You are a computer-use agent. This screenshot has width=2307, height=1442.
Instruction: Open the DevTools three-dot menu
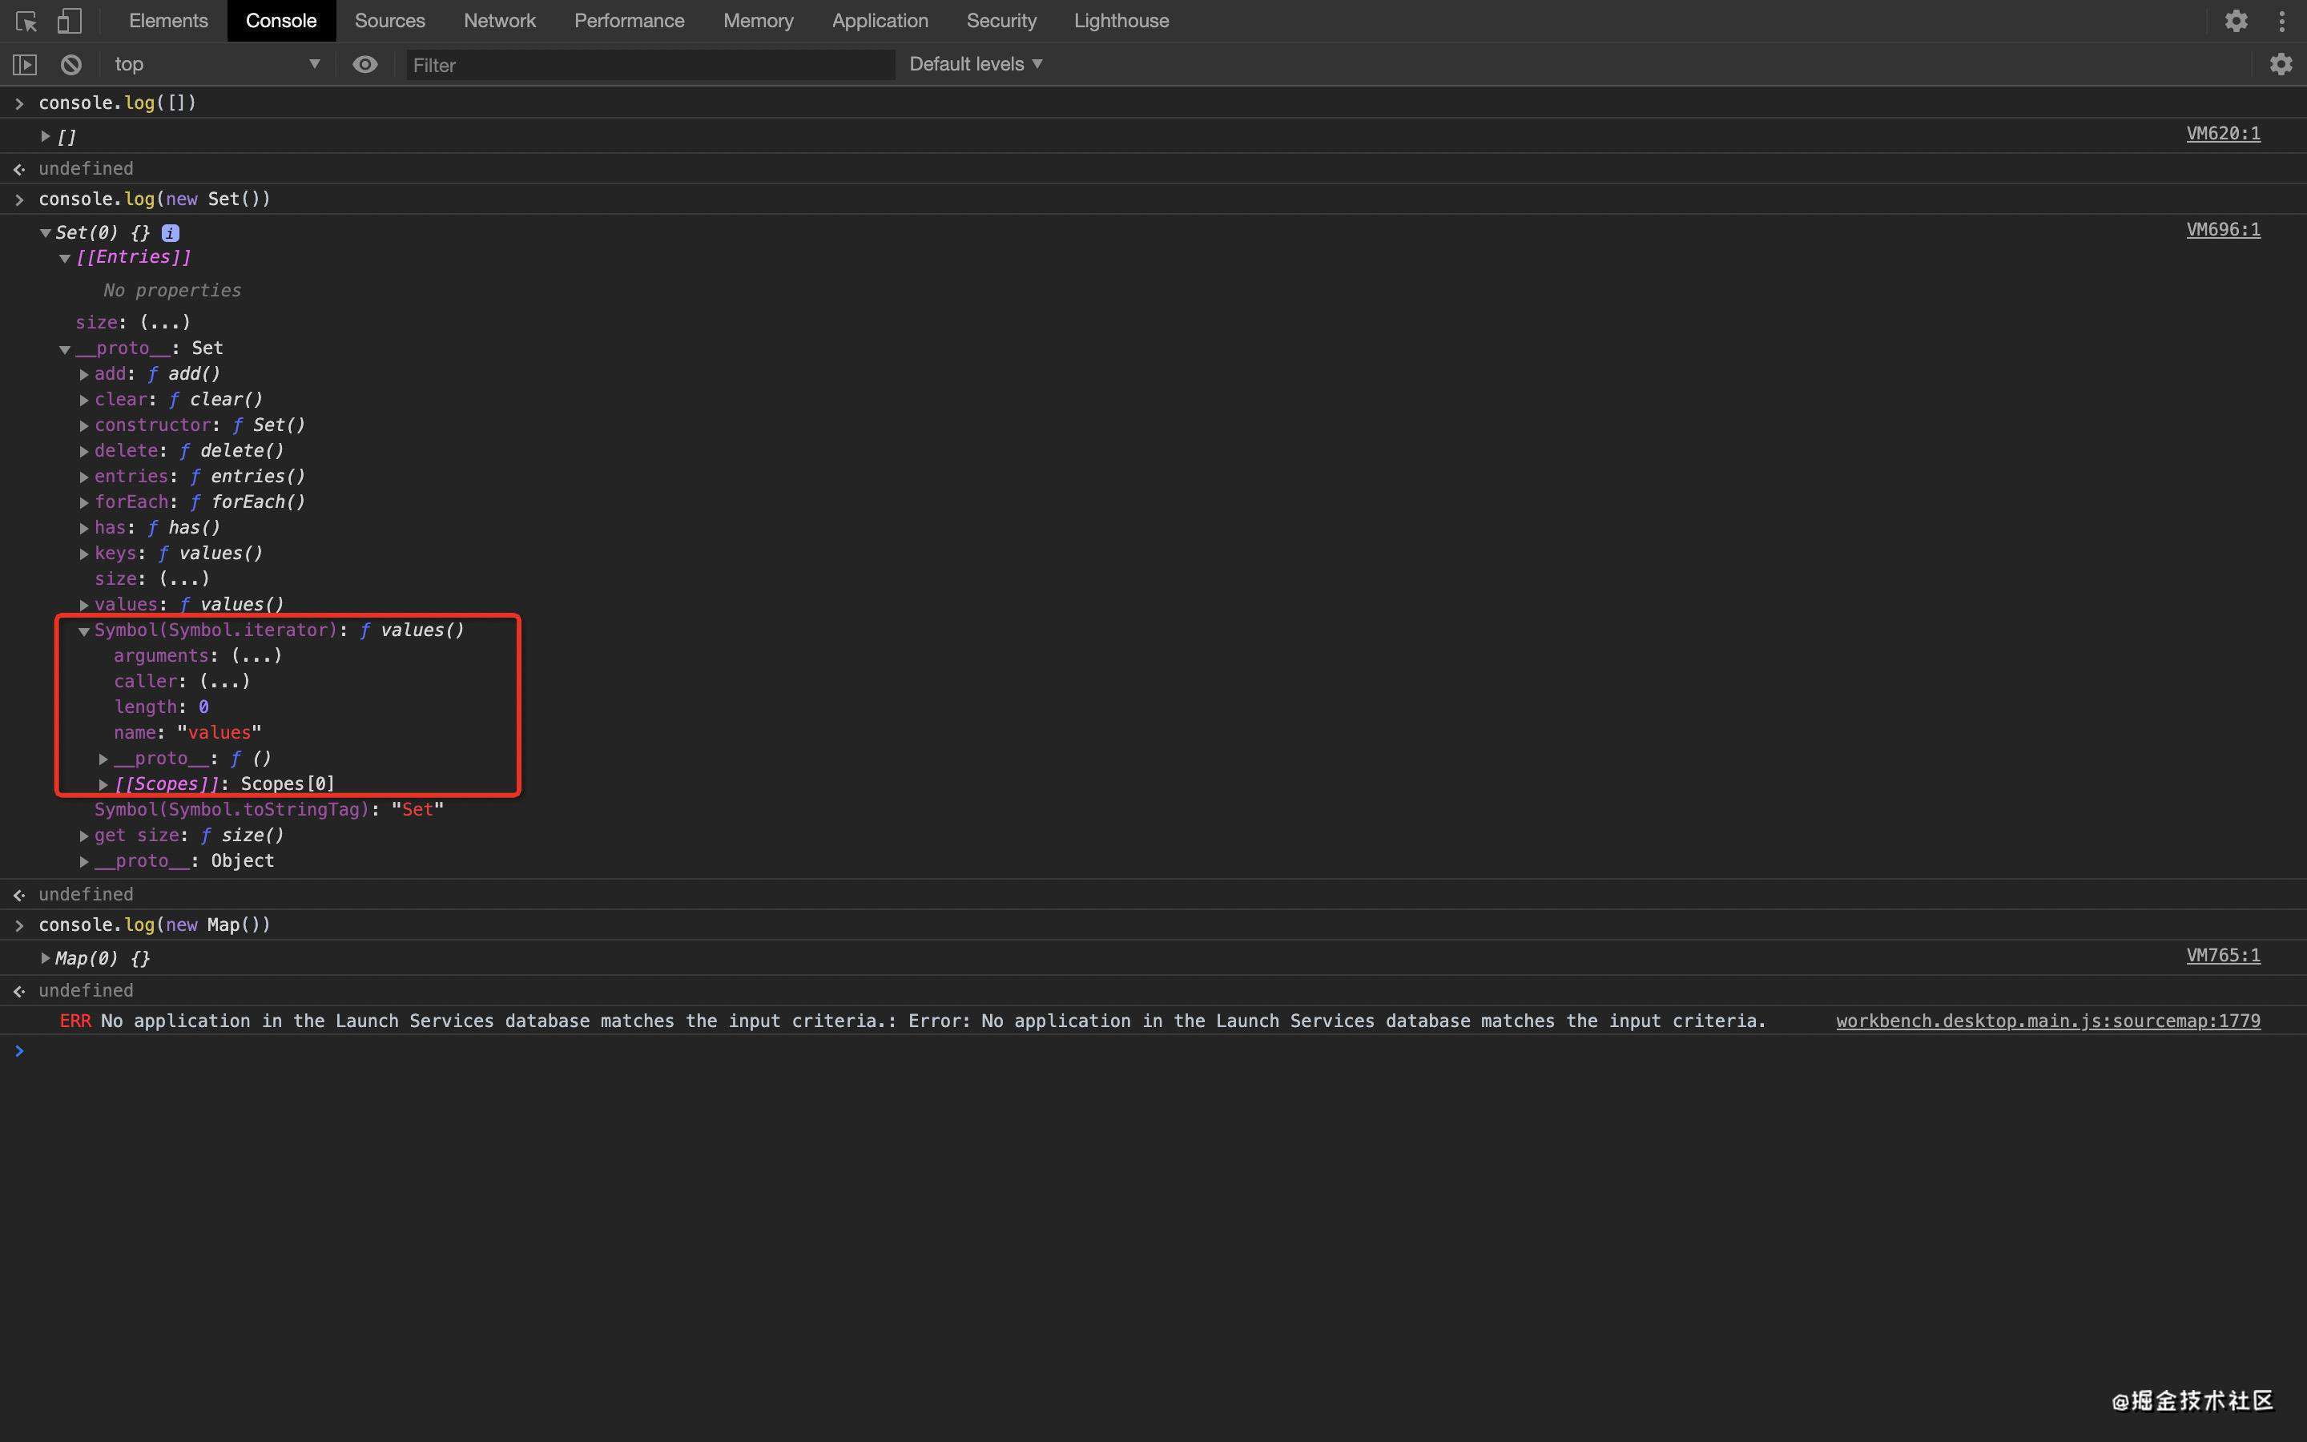click(2282, 20)
